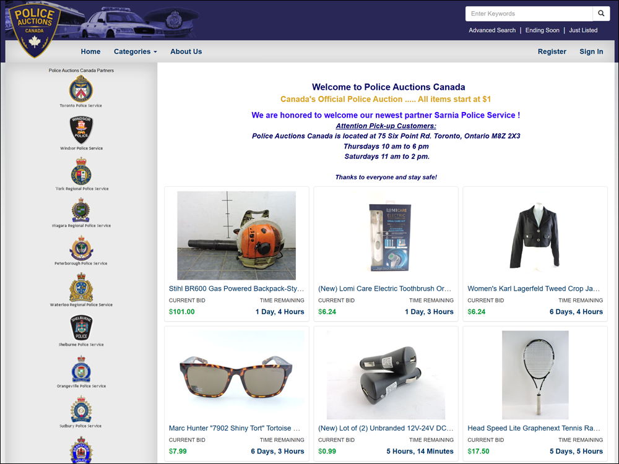619x464 pixels.
Task: Open the About Us page
Action: point(186,51)
